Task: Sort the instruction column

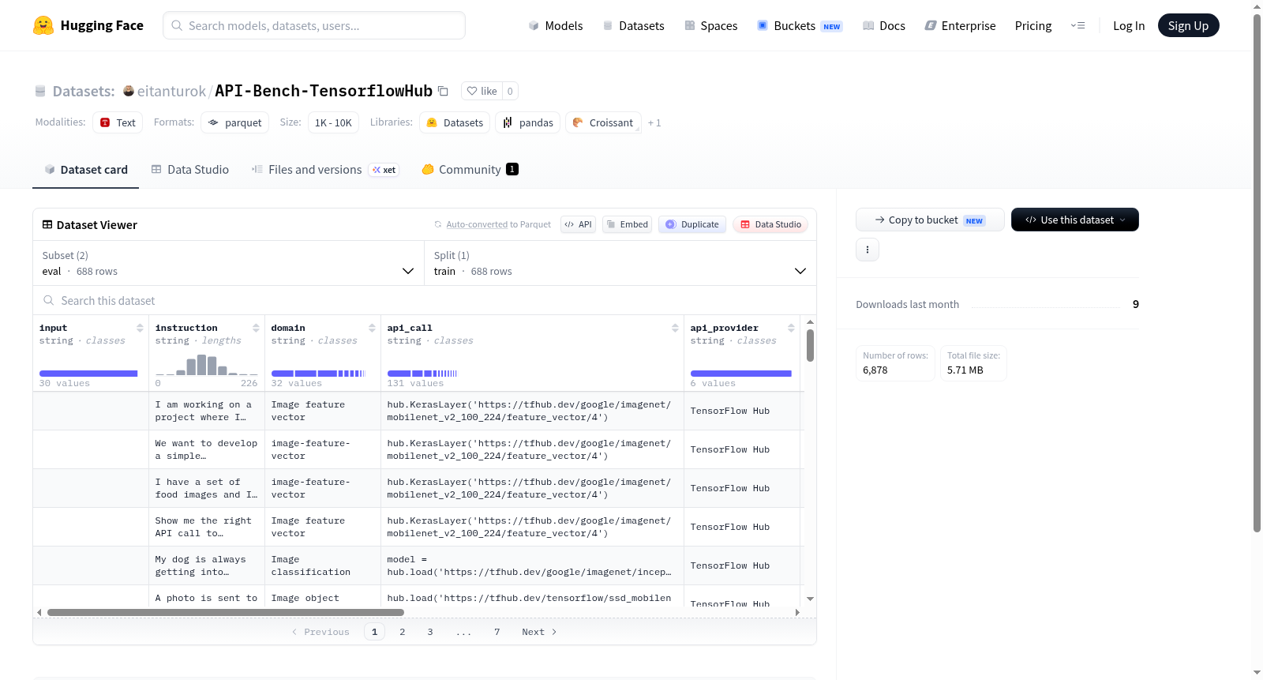Action: pyautogui.click(x=256, y=328)
